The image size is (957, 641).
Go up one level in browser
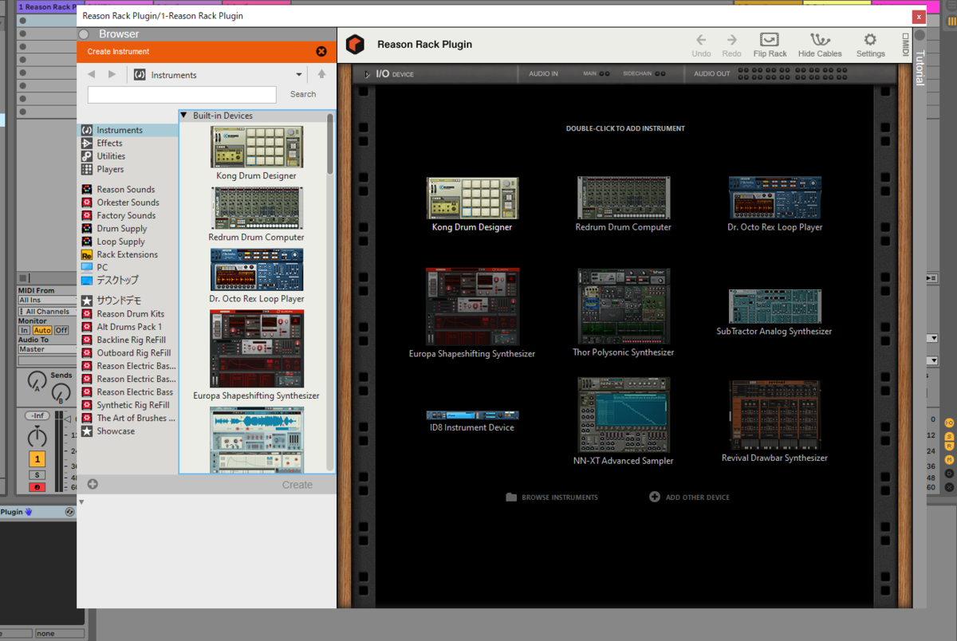[x=321, y=74]
